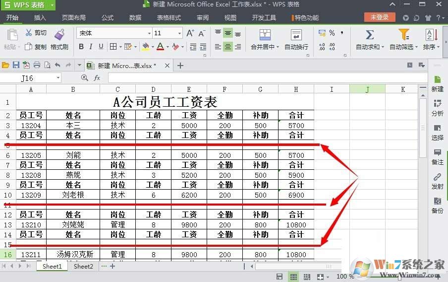Click the Copy (复制) icon
The width and height of the screenshot is (448, 282).
pyautogui.click(x=28, y=46)
